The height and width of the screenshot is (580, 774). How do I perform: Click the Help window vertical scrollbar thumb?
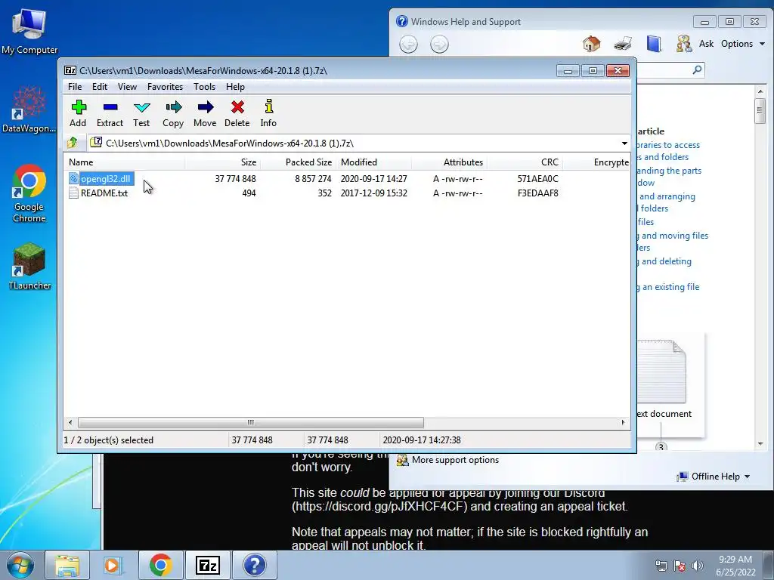760,112
